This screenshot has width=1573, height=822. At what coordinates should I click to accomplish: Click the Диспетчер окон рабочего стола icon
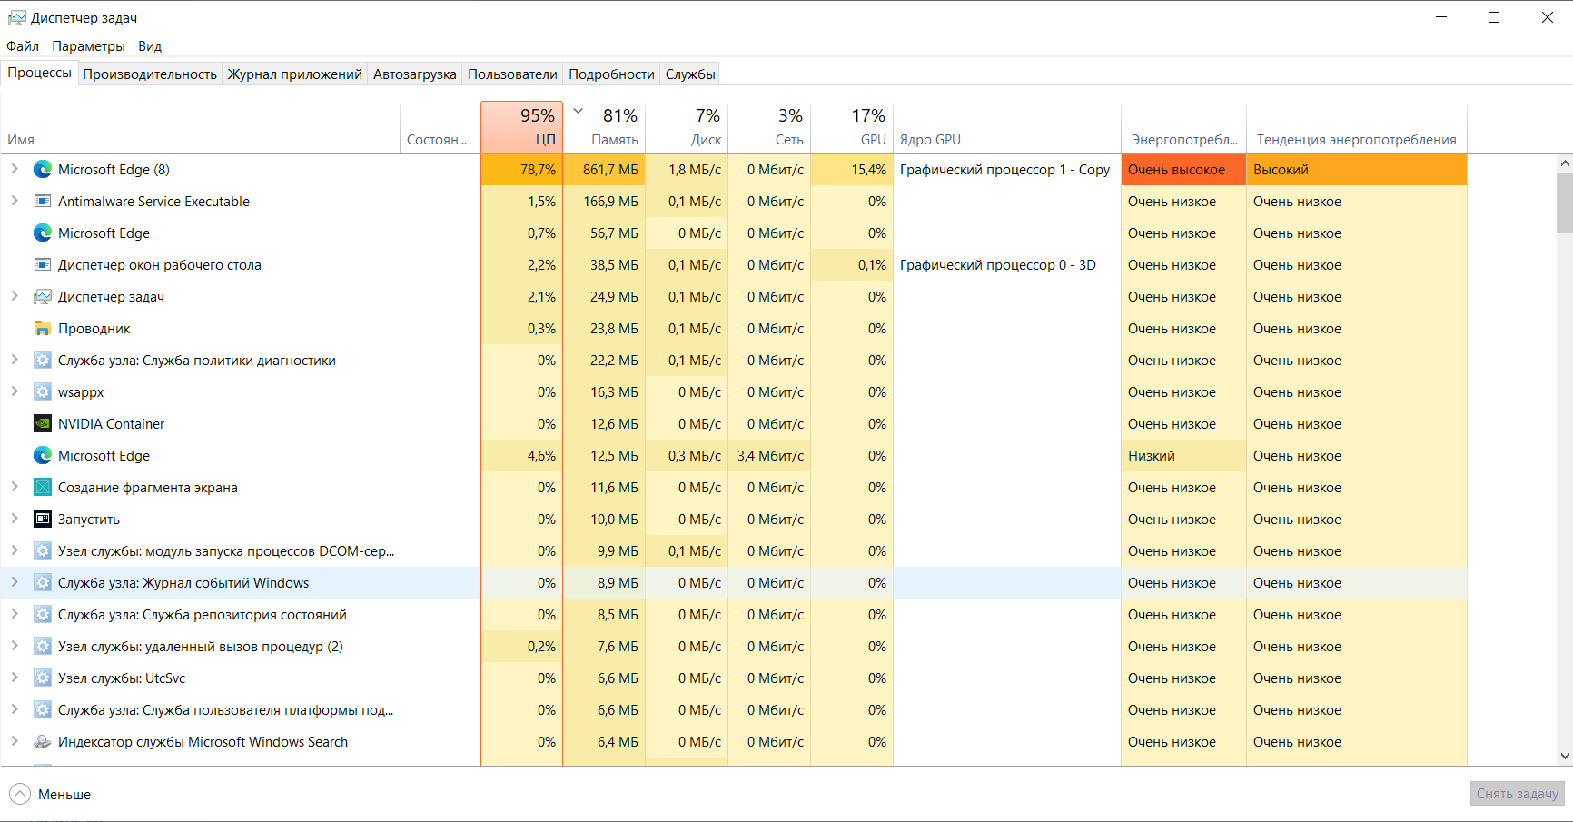[x=43, y=264]
